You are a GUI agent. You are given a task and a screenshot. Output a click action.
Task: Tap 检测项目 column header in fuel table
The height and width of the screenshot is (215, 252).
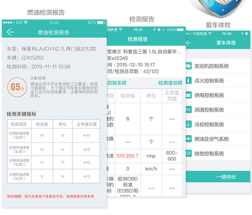tap(19, 124)
